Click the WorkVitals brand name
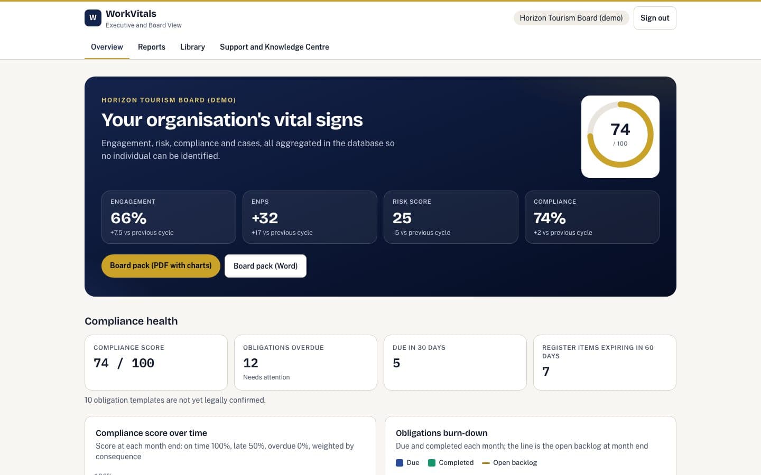This screenshot has width=761, height=475. [131, 14]
